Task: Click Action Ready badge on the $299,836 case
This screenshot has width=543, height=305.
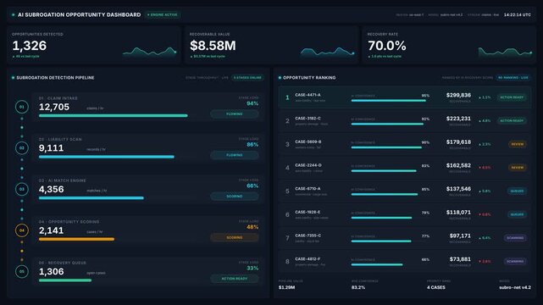Action: pos(512,97)
